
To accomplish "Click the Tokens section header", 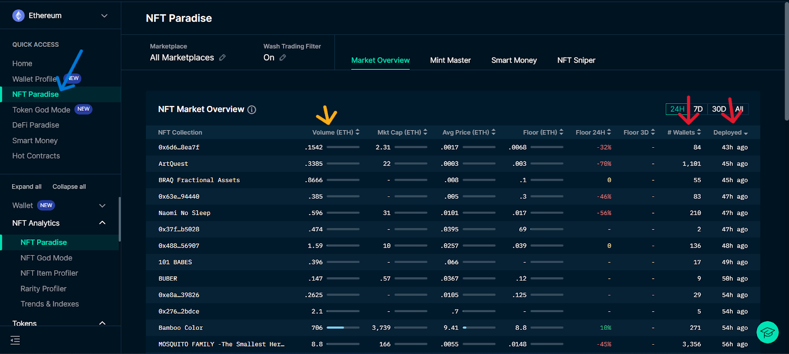I will click(25, 323).
